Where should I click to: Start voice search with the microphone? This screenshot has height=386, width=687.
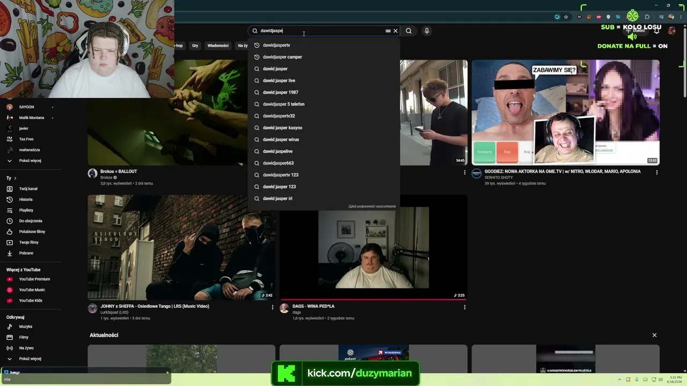point(427,31)
